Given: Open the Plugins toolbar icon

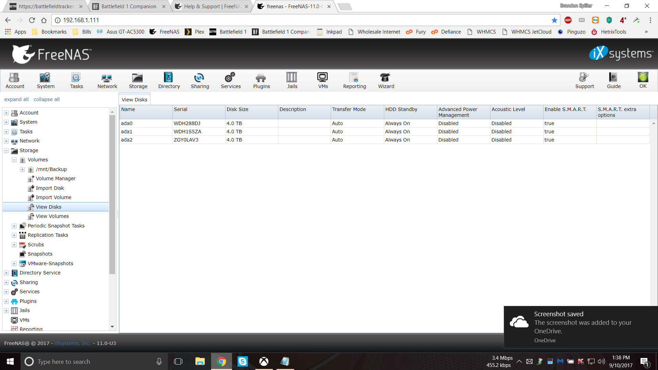Looking at the screenshot, I should (x=261, y=81).
